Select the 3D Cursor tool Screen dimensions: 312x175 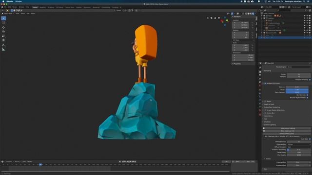click(3, 23)
